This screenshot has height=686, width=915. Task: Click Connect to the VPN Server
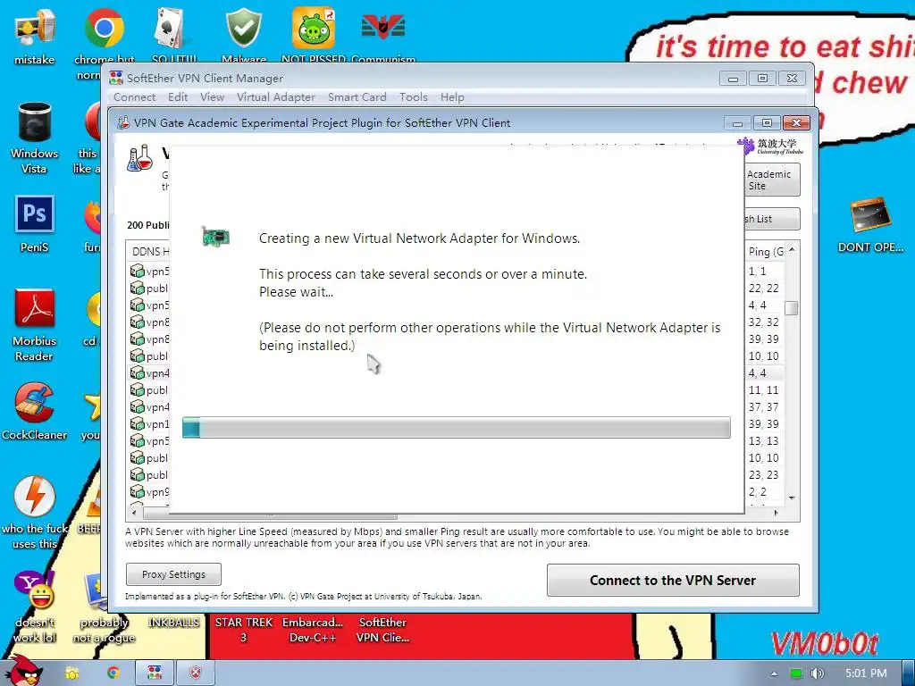[x=673, y=581]
